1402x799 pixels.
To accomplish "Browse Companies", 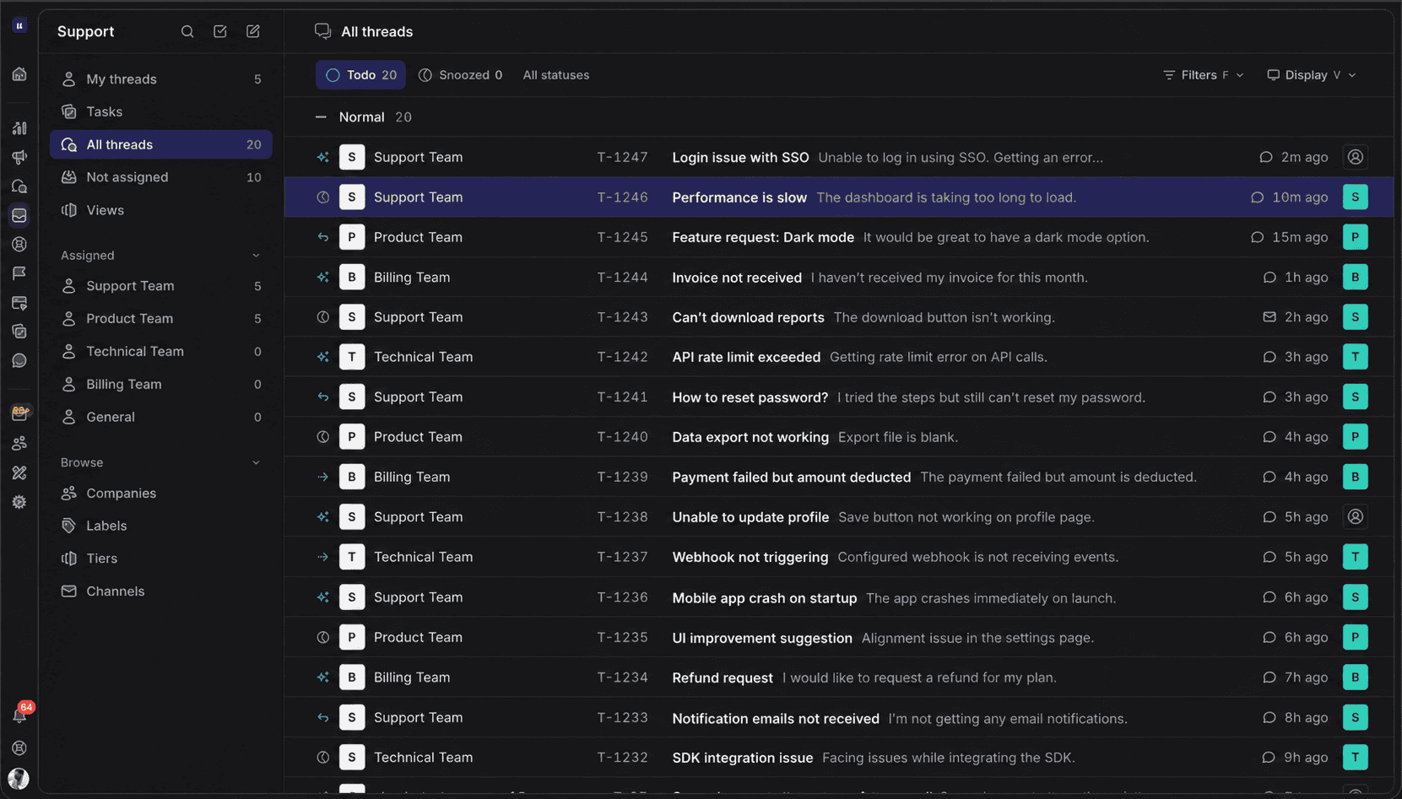I will tap(160, 493).
